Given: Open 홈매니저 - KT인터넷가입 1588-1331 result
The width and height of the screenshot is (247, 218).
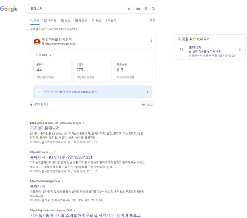Looking at the screenshot, I should click(x=61, y=157).
